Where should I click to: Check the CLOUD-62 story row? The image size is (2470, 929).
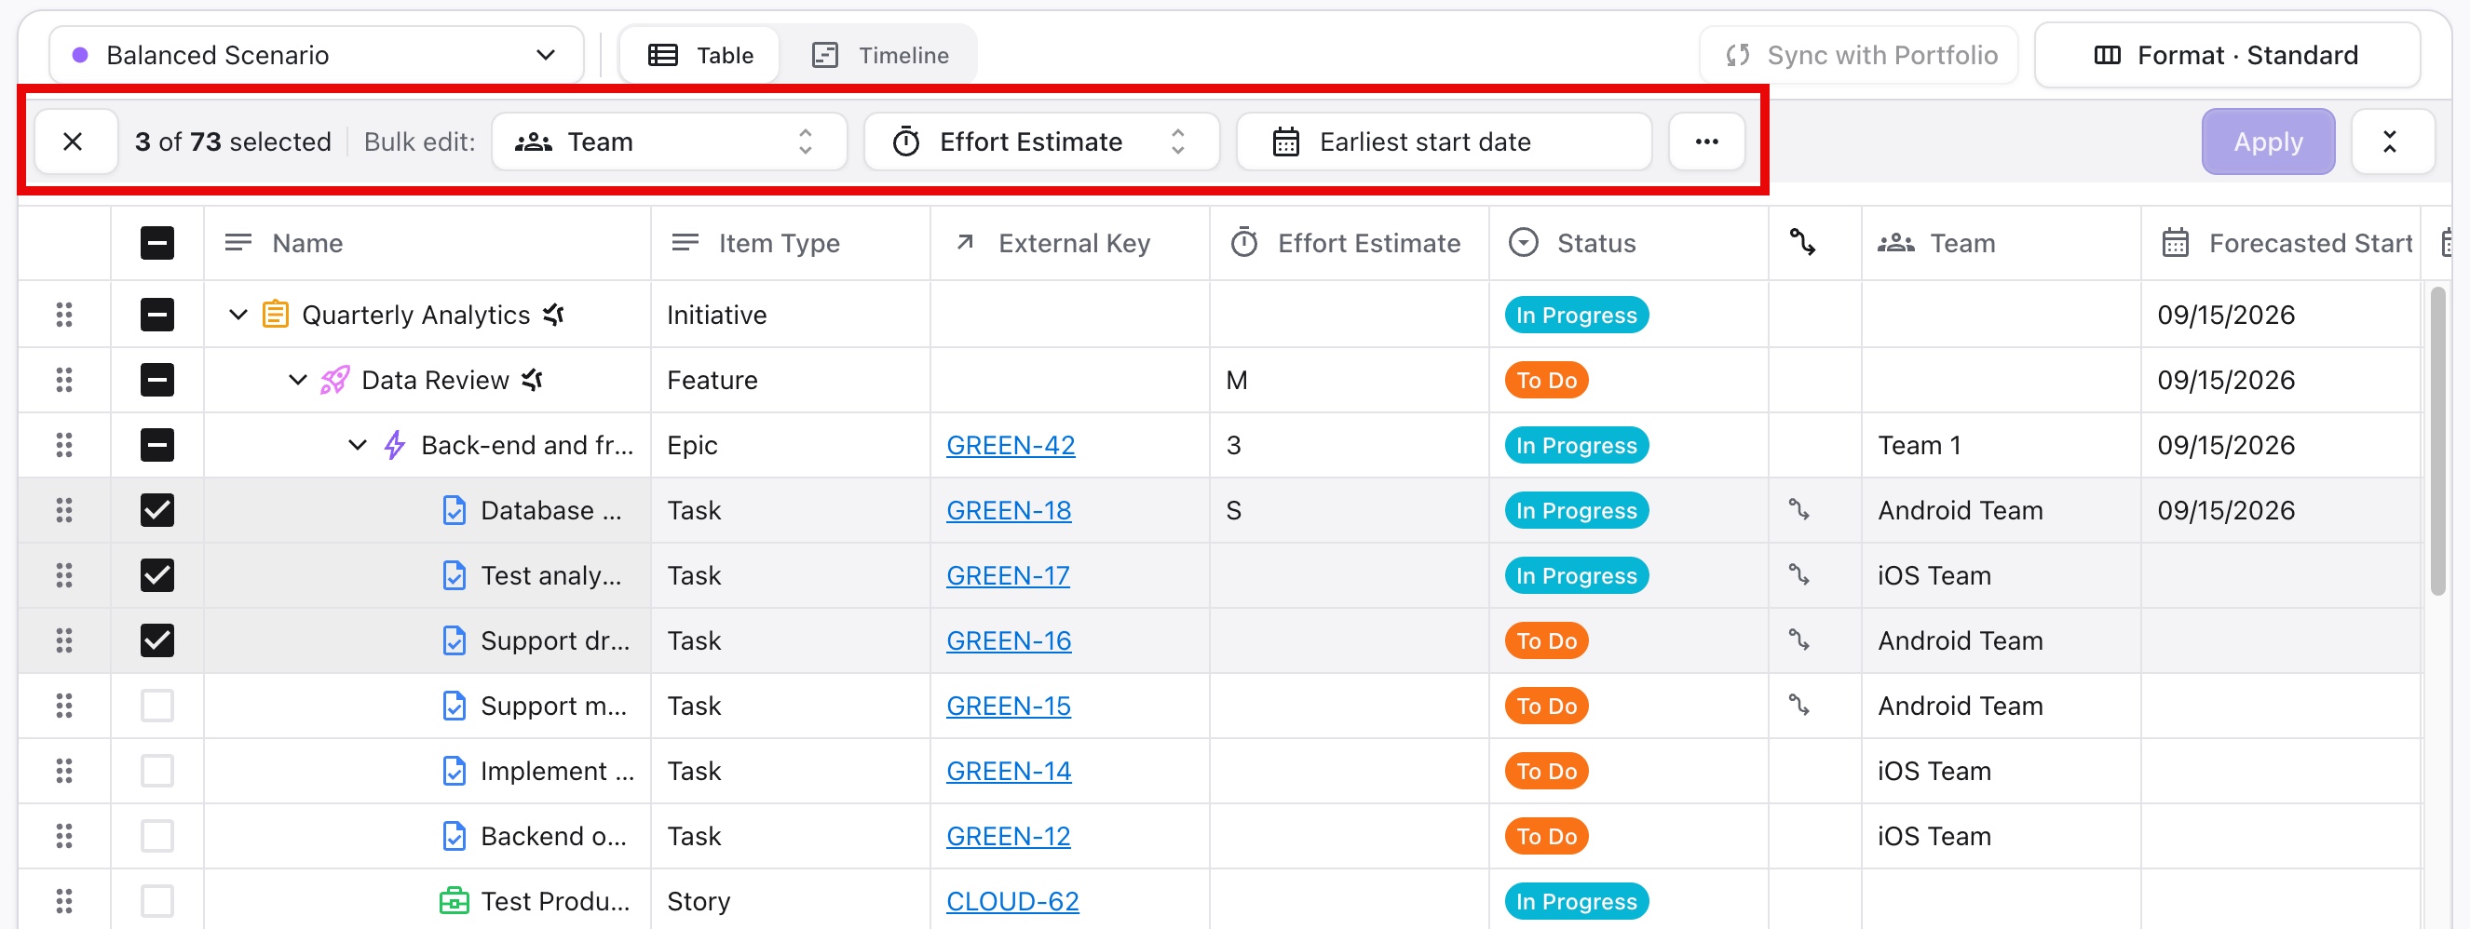[157, 901]
